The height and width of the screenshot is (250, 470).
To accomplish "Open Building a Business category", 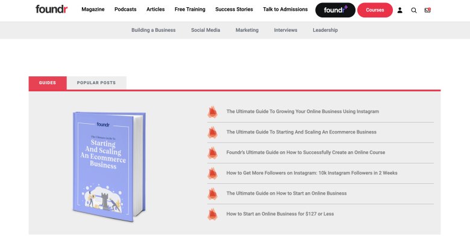I will (154, 30).
